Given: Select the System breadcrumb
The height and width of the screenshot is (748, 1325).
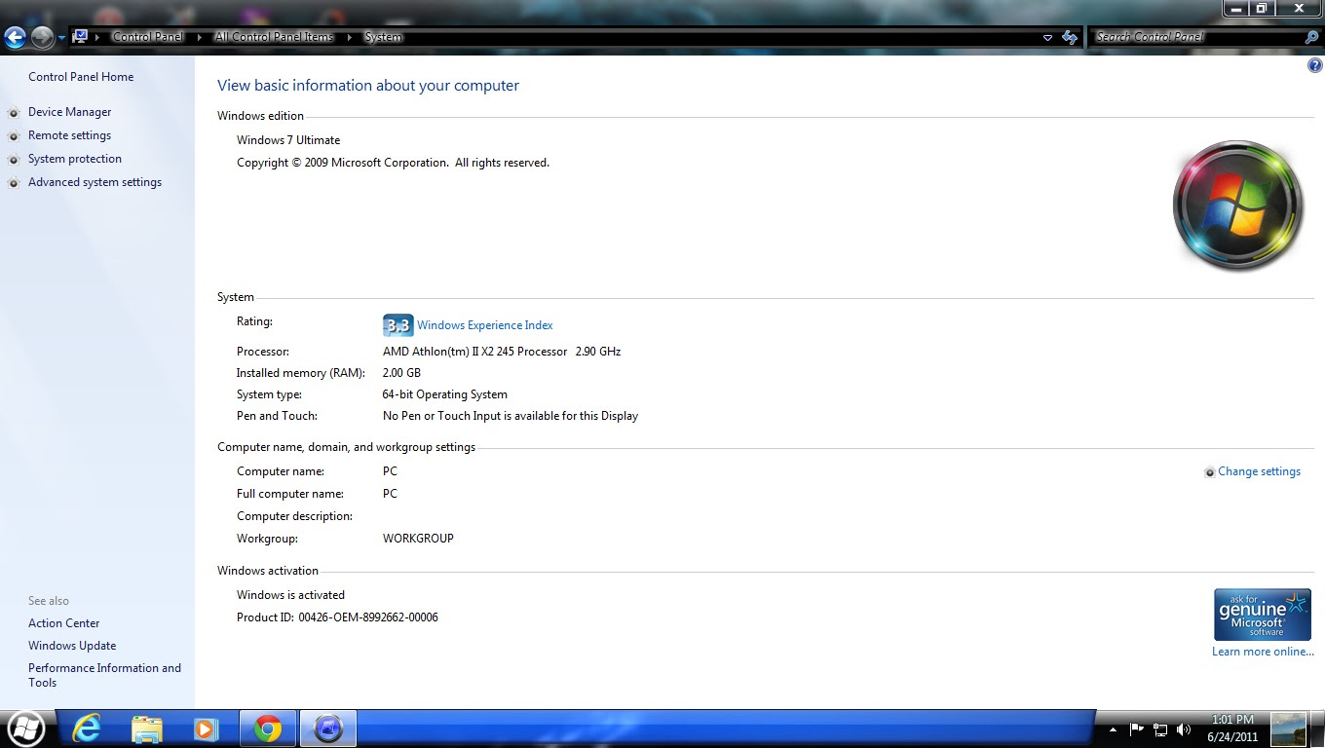Looking at the screenshot, I should (x=383, y=37).
